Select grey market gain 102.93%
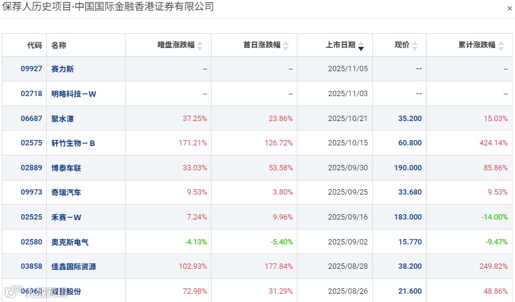 193,266
